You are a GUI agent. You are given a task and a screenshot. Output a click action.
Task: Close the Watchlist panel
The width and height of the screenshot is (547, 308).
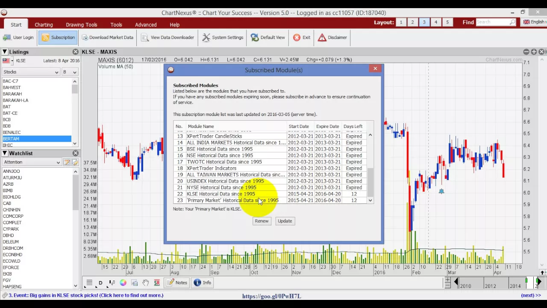(76, 153)
